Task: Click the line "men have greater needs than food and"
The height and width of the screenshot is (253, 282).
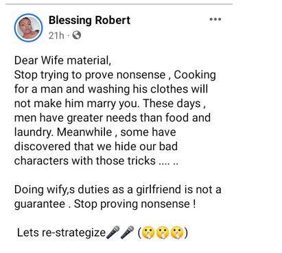Action: coord(113,118)
